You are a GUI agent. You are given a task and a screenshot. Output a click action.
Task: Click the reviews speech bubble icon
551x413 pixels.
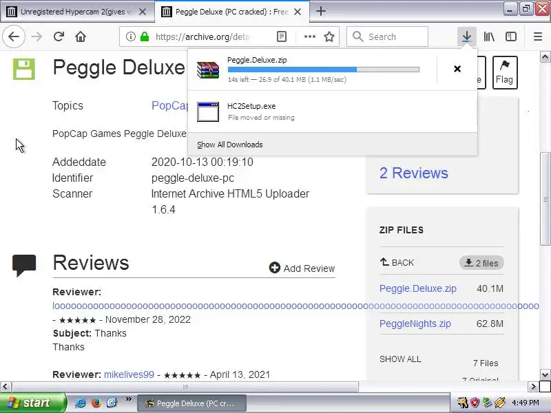point(24,266)
